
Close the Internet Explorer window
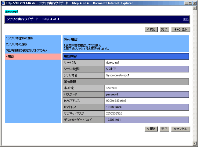[195, 3]
